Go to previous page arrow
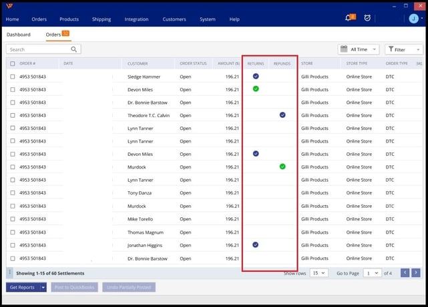The height and width of the screenshot is (307, 428). 405,272
